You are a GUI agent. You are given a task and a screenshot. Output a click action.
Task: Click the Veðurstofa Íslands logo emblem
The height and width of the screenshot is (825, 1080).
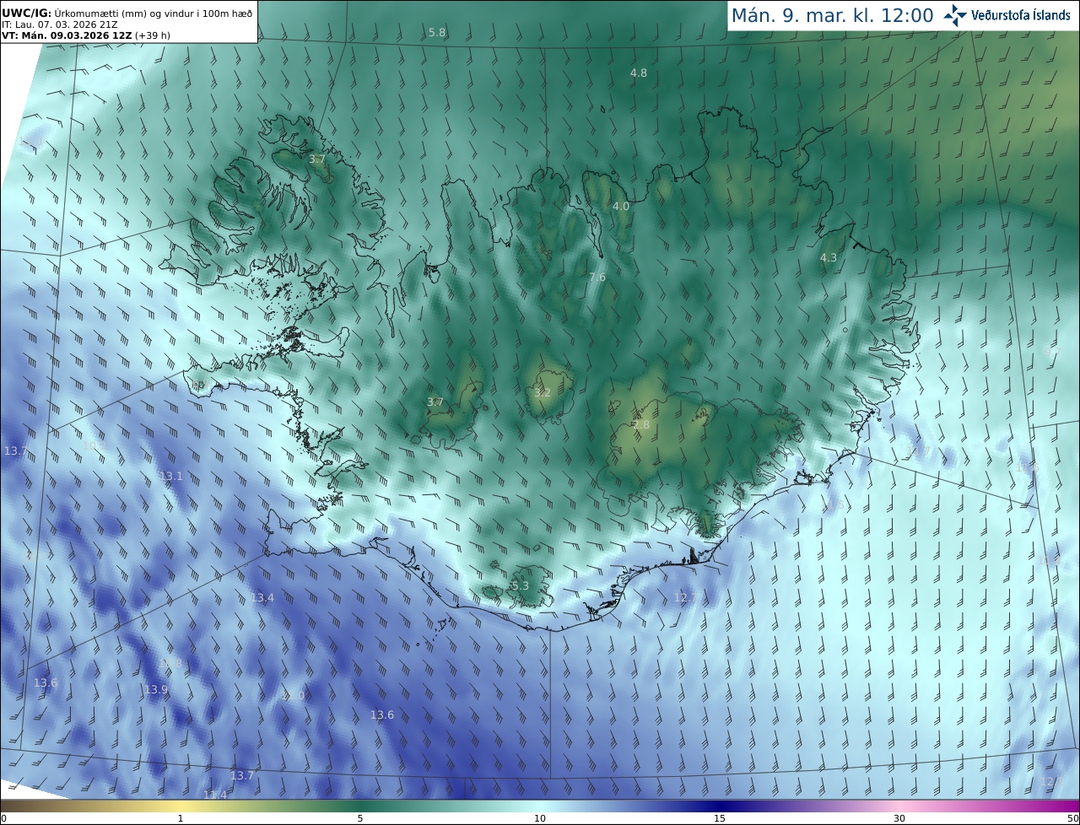pos(956,15)
